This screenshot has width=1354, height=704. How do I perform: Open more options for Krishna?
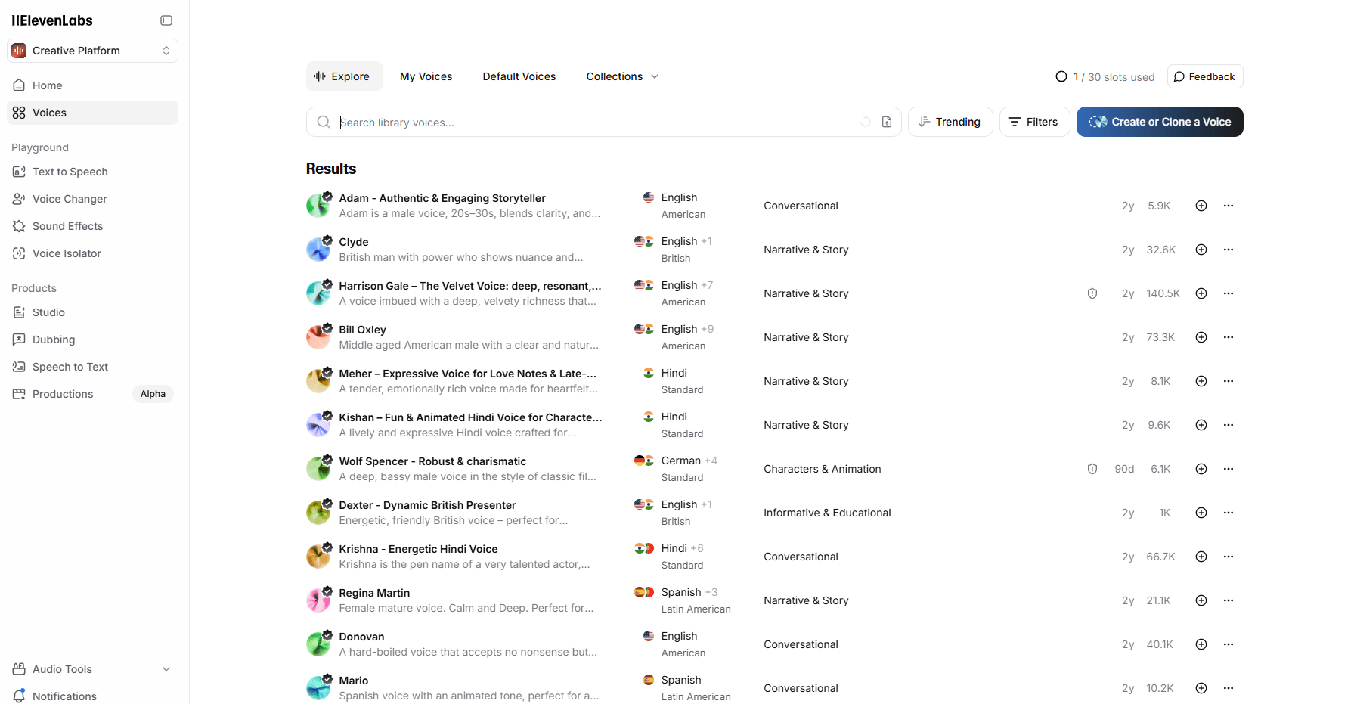[1229, 557]
